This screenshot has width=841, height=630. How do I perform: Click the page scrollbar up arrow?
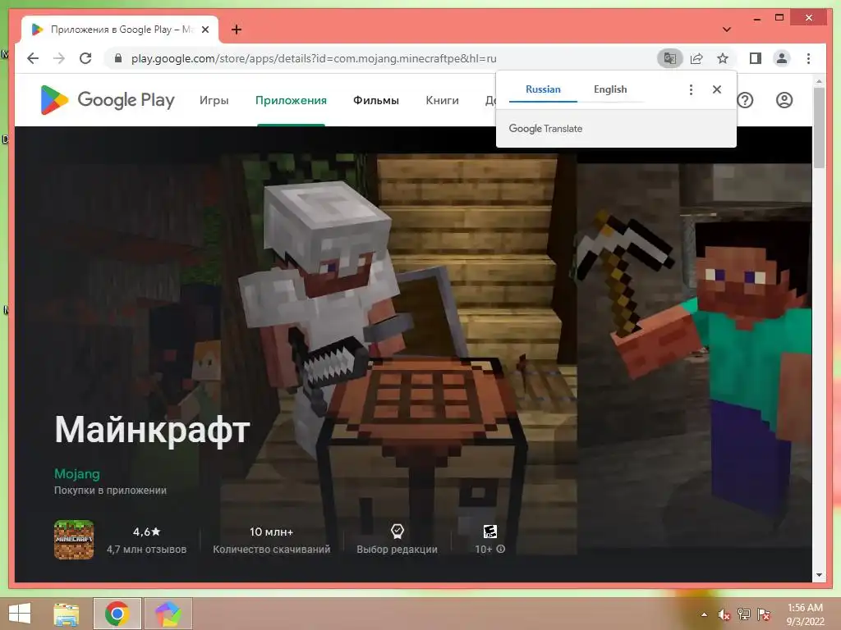[819, 81]
